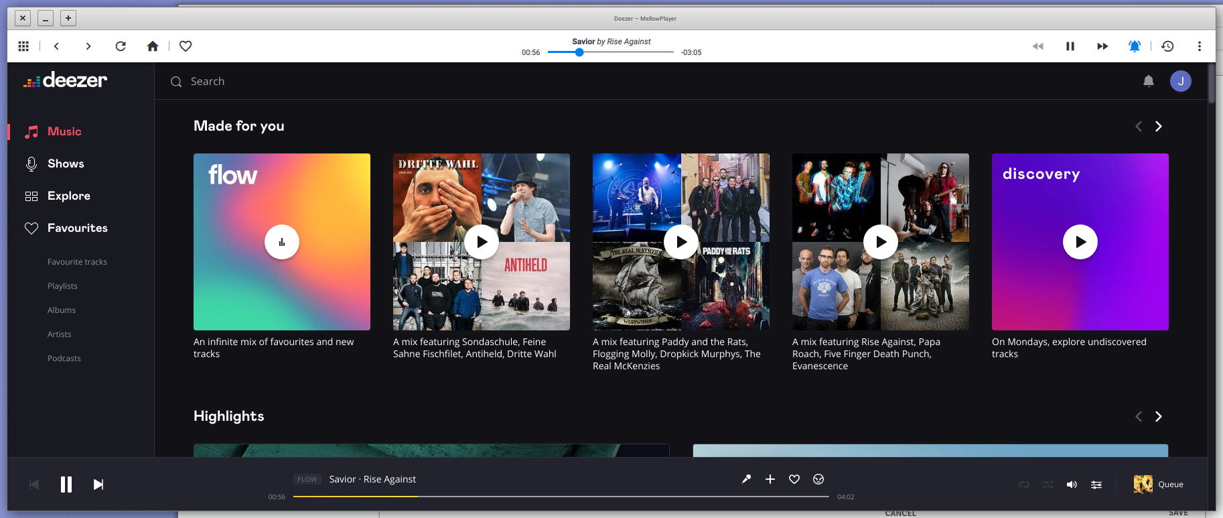1223x518 pixels.
Task: Skip to previous track in MellowPlayer toolbar
Action: tap(1038, 46)
